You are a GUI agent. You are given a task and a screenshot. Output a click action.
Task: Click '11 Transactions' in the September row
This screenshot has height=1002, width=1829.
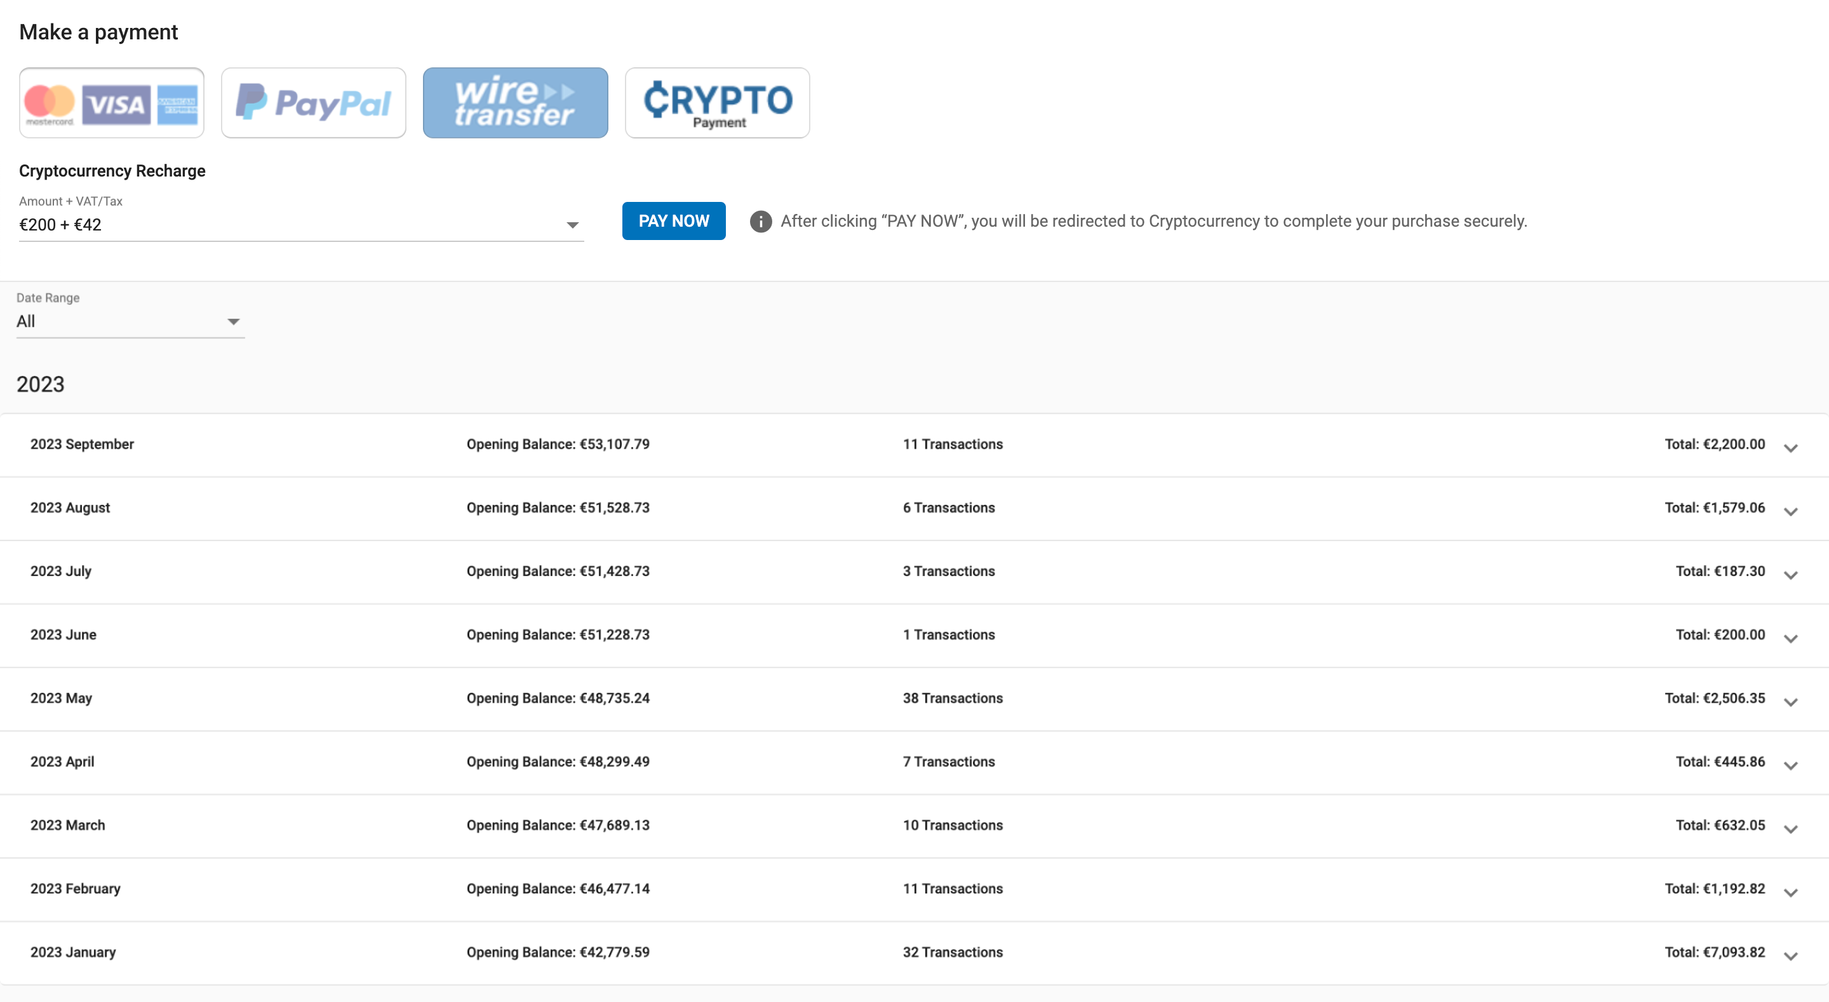point(953,444)
